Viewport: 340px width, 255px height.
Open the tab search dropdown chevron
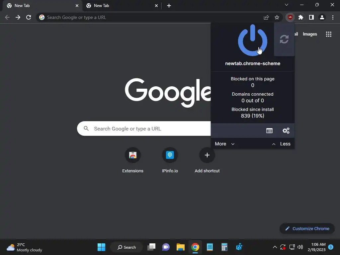pos(287,5)
